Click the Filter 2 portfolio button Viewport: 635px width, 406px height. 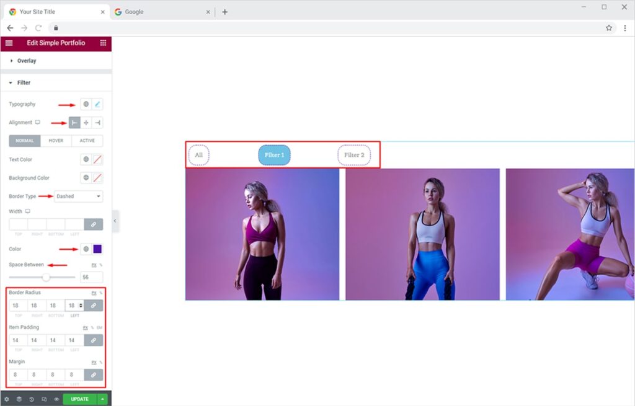(x=354, y=155)
